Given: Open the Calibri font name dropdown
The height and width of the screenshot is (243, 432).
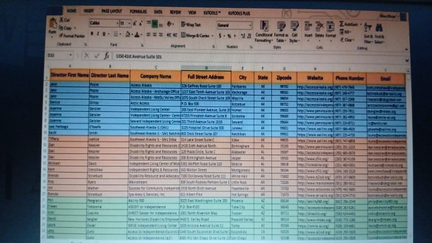Looking at the screenshot, I should [x=117, y=23].
